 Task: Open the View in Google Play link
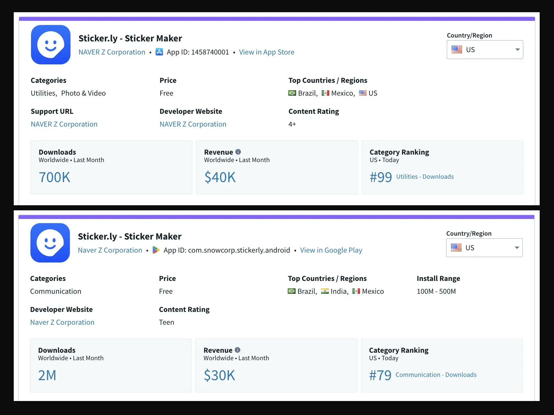[x=331, y=250]
